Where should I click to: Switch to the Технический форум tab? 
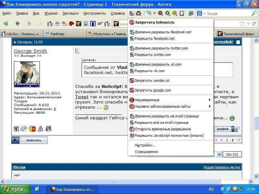pyautogui.click(x=237, y=34)
